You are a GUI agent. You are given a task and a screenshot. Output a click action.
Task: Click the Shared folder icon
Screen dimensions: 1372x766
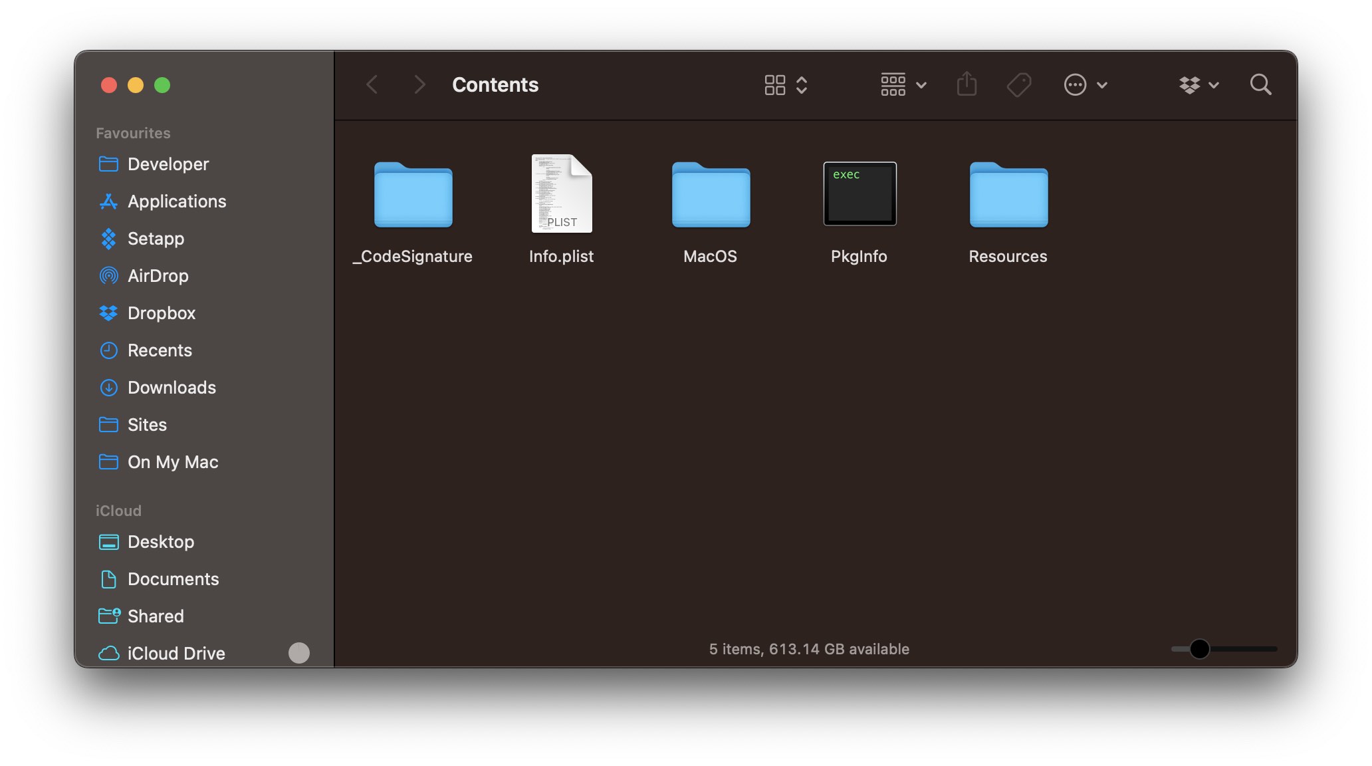click(109, 616)
